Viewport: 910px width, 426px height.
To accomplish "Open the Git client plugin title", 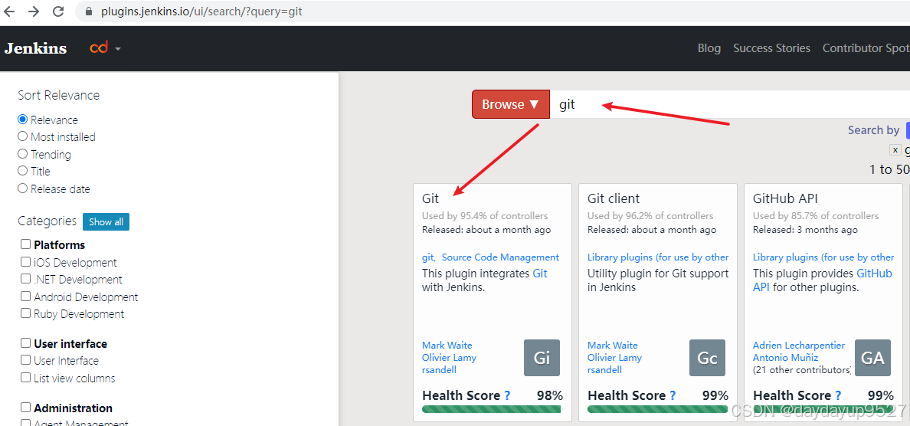I will (x=614, y=198).
